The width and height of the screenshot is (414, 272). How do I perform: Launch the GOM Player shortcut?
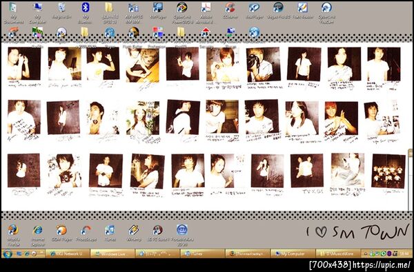62,233
